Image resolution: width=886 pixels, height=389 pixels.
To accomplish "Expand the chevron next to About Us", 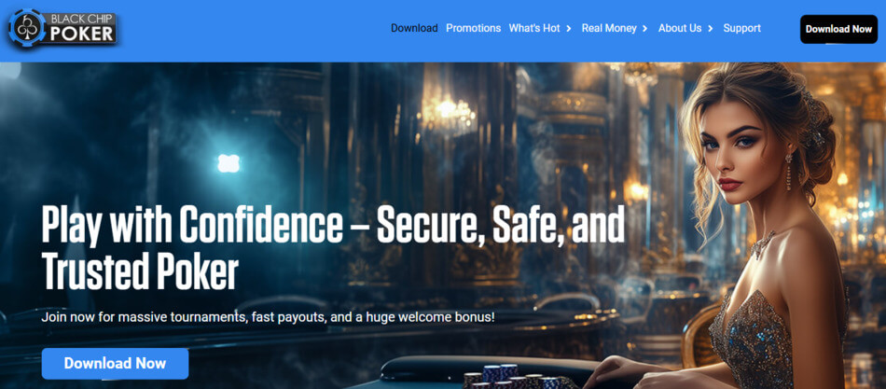I will pyautogui.click(x=711, y=28).
